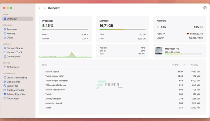Click the Duplicate Finder icon
Image resolution: width=210 pixels, height=121 pixels.
coord(5,90)
